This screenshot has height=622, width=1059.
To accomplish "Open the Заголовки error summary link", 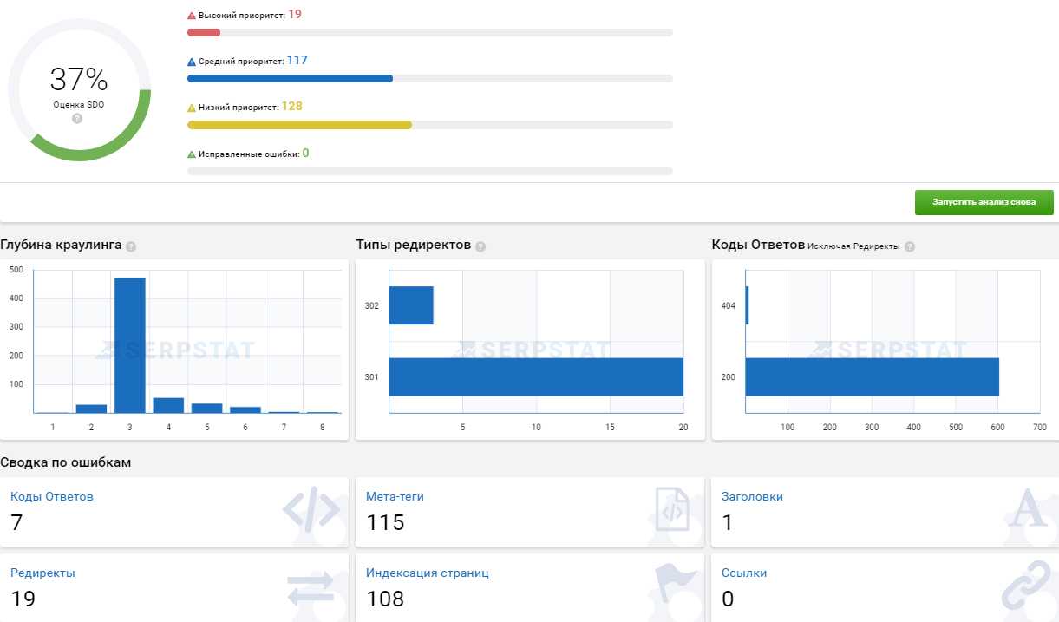I will (x=752, y=497).
